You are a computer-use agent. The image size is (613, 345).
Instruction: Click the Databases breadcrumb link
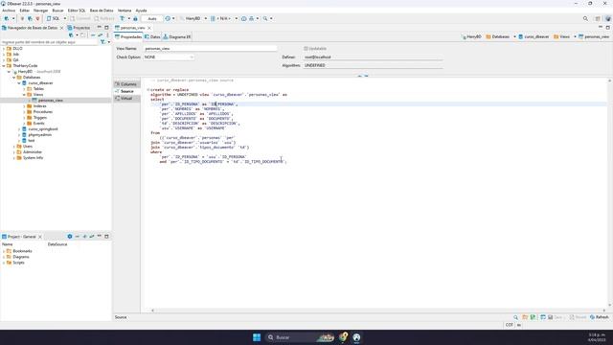498,36
